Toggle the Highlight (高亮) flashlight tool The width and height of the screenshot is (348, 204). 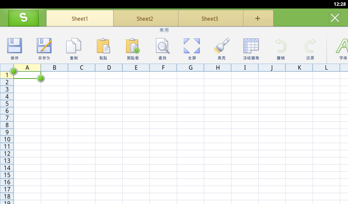coord(222,46)
